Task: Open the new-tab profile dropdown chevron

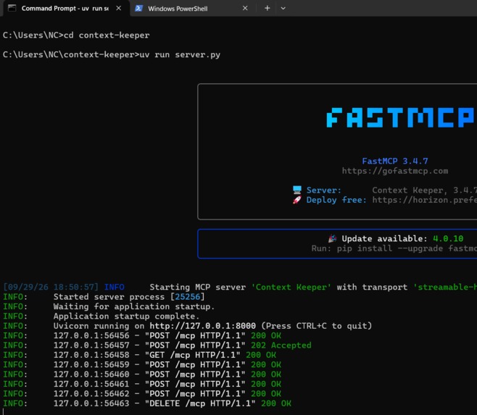Action: (x=283, y=8)
